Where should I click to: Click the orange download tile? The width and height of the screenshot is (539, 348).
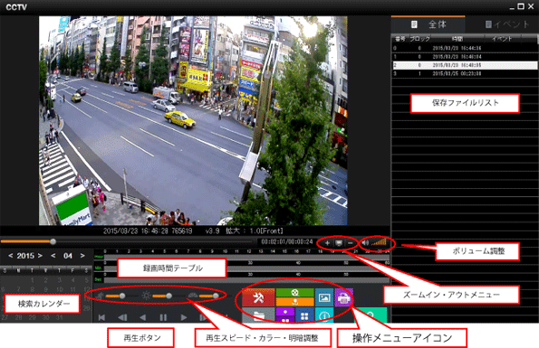[294, 302]
